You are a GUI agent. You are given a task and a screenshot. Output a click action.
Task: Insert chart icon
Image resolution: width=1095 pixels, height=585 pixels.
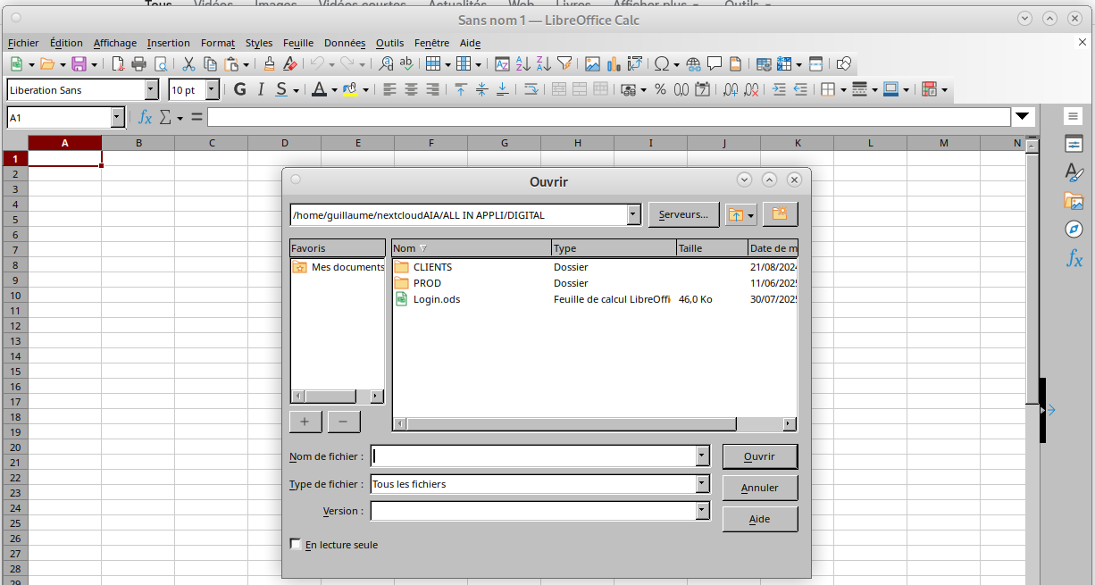coord(614,64)
